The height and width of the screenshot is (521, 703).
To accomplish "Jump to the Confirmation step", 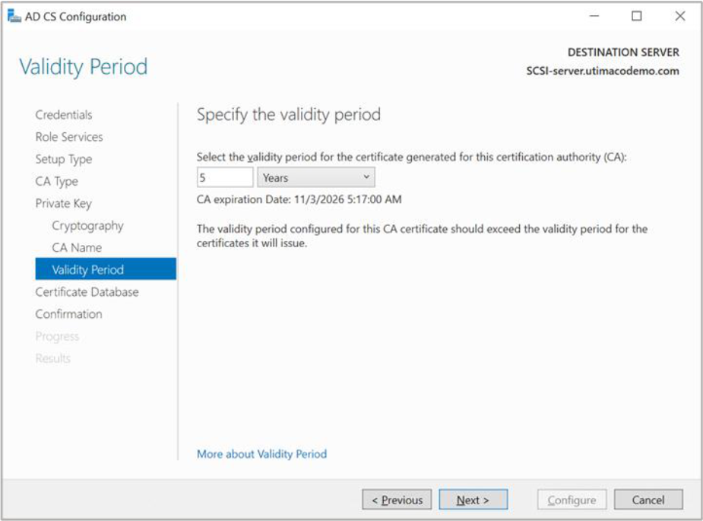I will pos(68,314).
